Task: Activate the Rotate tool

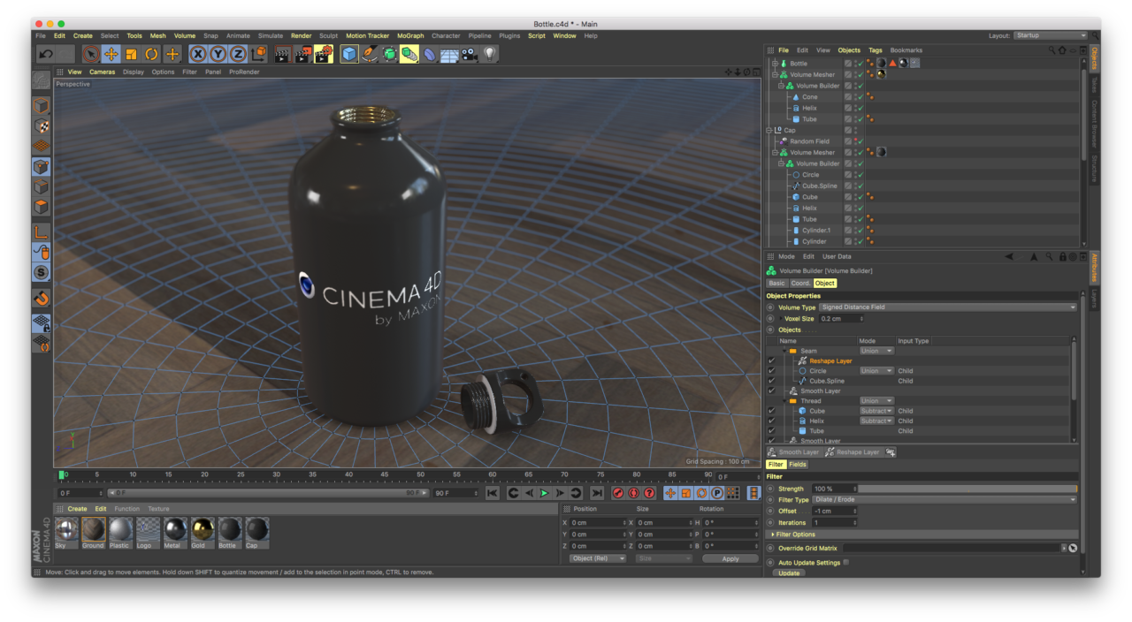Action: click(151, 55)
